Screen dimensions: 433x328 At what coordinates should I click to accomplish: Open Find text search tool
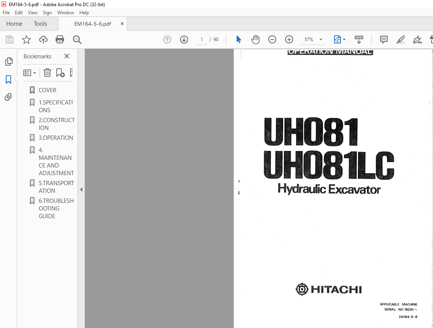tap(77, 40)
